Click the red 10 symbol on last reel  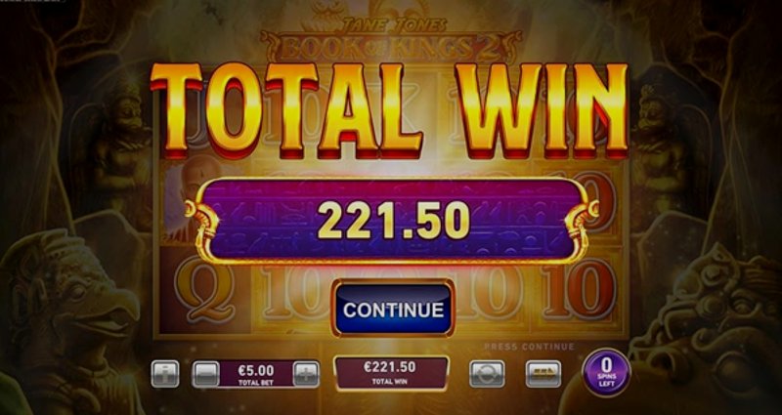[x=579, y=289]
